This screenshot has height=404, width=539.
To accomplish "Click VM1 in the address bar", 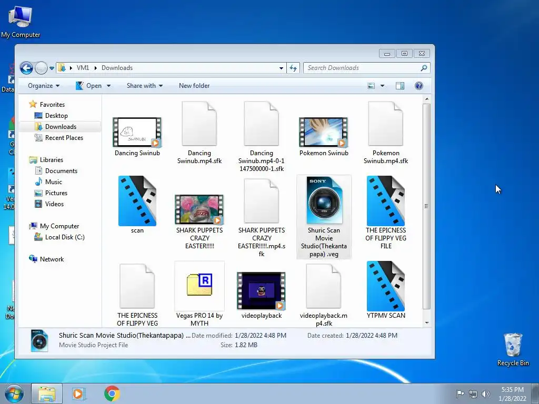I will click(83, 68).
